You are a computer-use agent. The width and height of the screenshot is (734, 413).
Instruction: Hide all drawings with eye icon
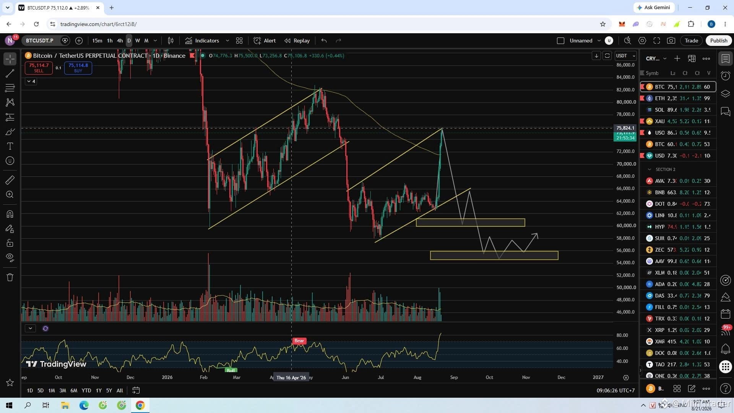click(10, 258)
